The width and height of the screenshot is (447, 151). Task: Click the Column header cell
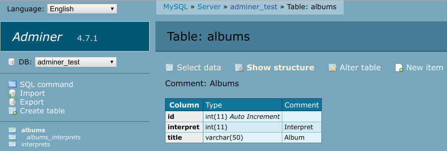[x=184, y=105]
